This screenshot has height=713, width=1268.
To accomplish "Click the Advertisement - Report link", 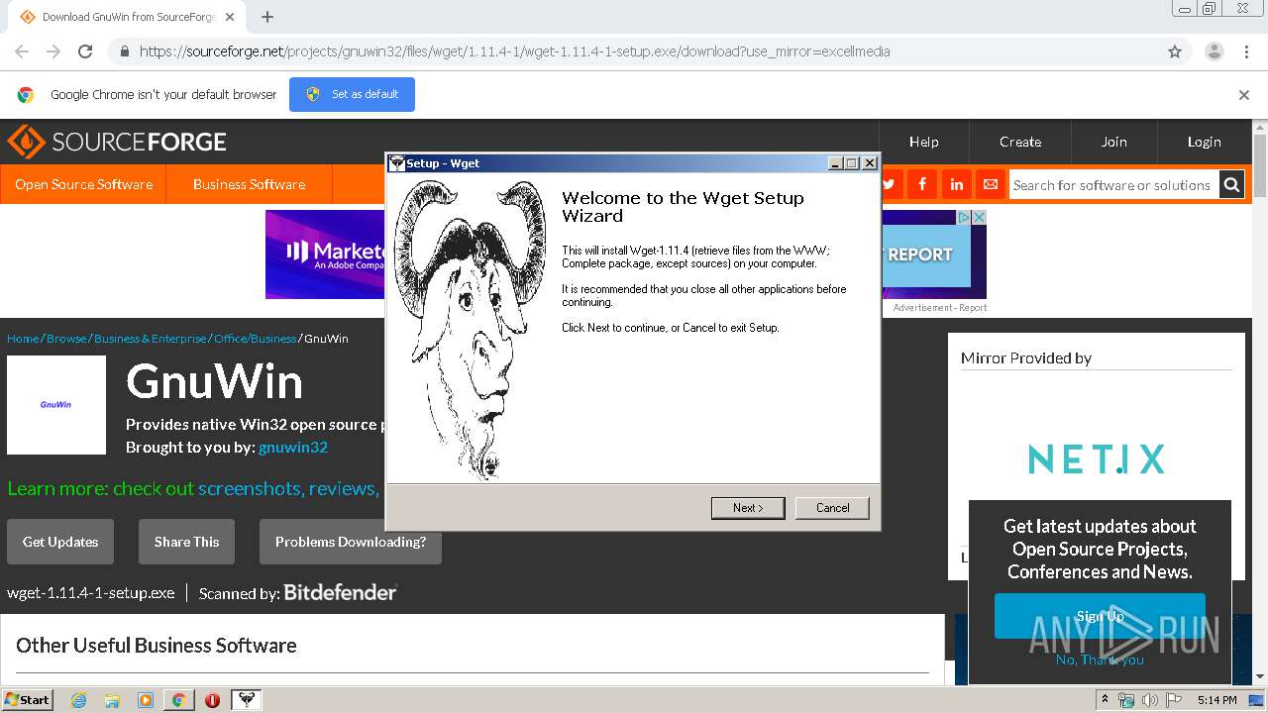I will click(x=939, y=308).
